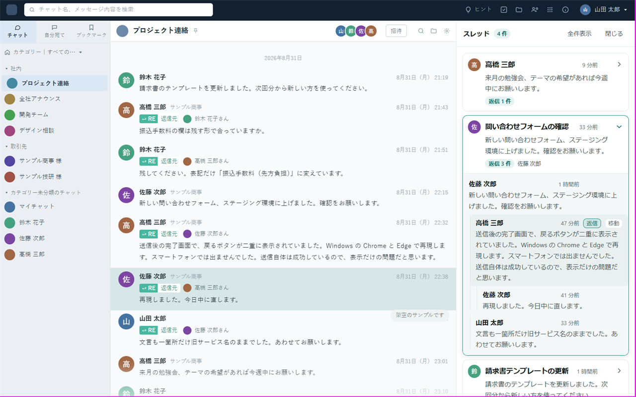Screen dimensions: 636x397
Task: Search messages with the chat header magnifier icon
Action: click(x=421, y=31)
